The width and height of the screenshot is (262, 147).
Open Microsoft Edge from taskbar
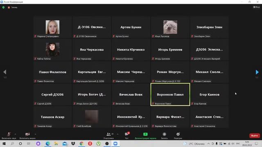point(47,143)
